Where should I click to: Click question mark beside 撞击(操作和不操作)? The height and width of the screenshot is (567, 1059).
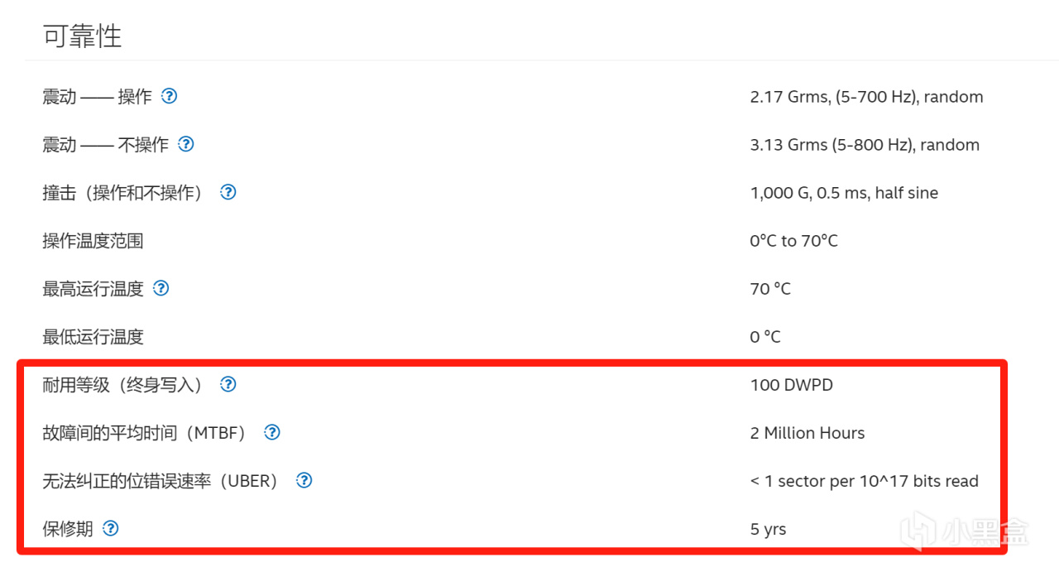[228, 192]
